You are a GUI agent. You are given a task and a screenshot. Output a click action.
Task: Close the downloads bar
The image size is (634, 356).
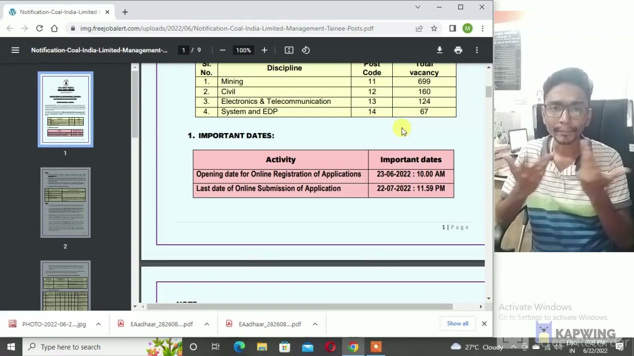(x=484, y=323)
